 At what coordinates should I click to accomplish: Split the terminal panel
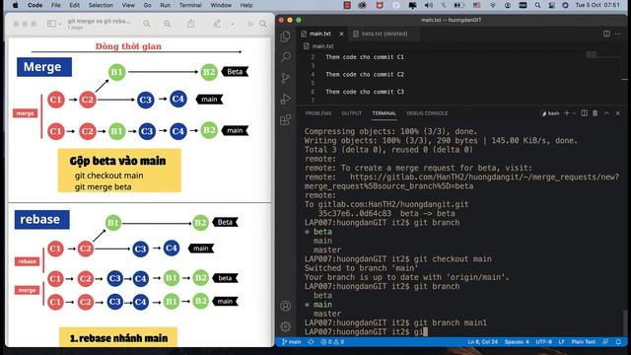tap(584, 113)
